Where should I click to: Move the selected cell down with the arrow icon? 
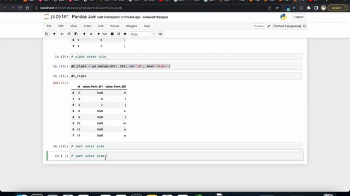[91, 34]
